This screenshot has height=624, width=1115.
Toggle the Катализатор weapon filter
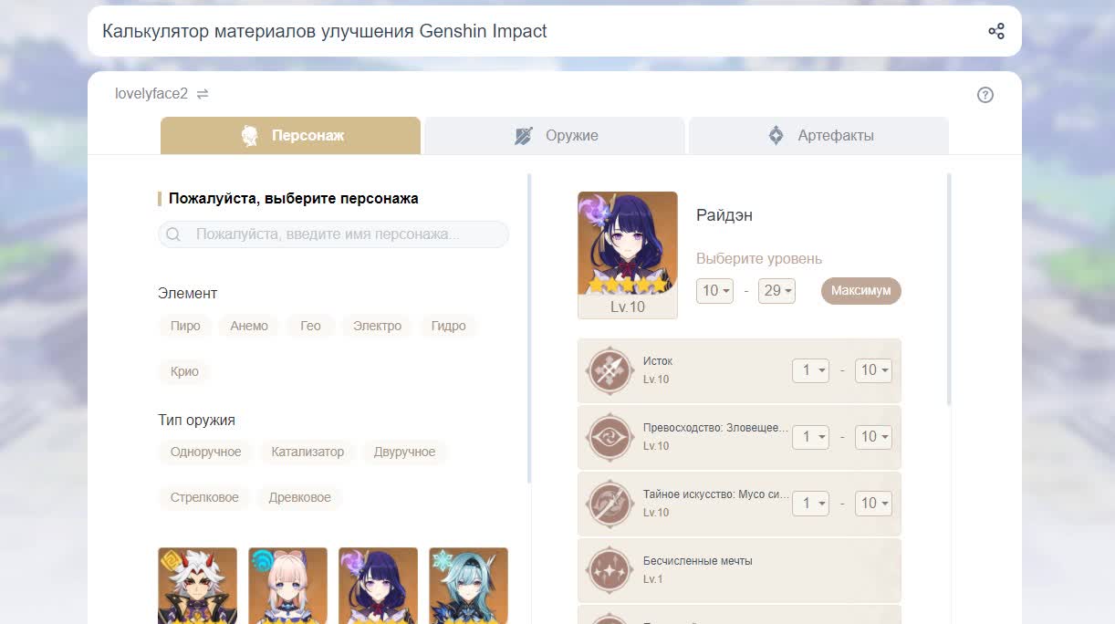(307, 452)
